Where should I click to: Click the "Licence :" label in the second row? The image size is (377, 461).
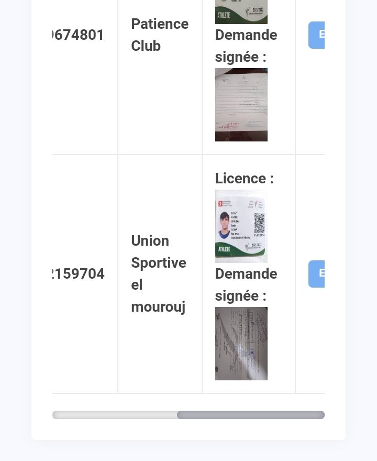(244, 179)
